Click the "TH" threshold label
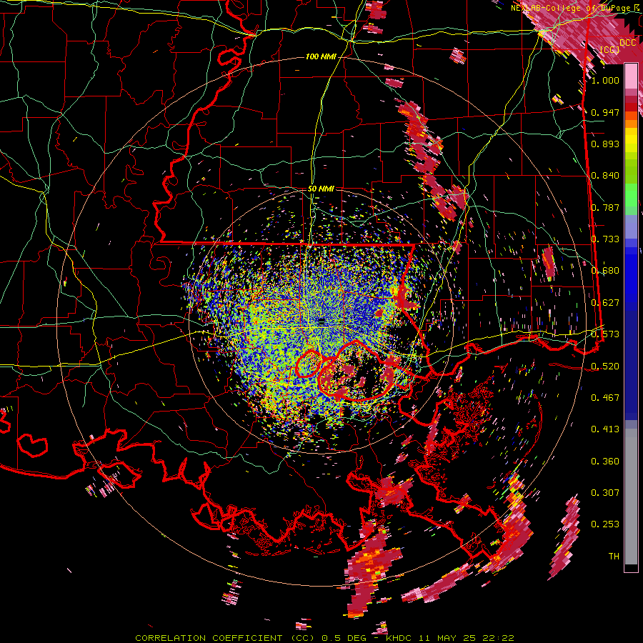The image size is (643, 643). [x=614, y=557]
